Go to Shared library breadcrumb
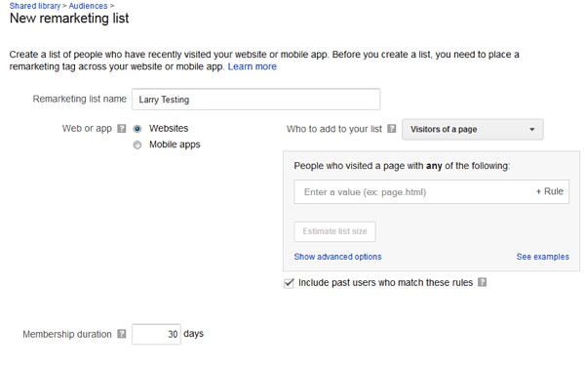This screenshot has height=370, width=585. (x=35, y=6)
